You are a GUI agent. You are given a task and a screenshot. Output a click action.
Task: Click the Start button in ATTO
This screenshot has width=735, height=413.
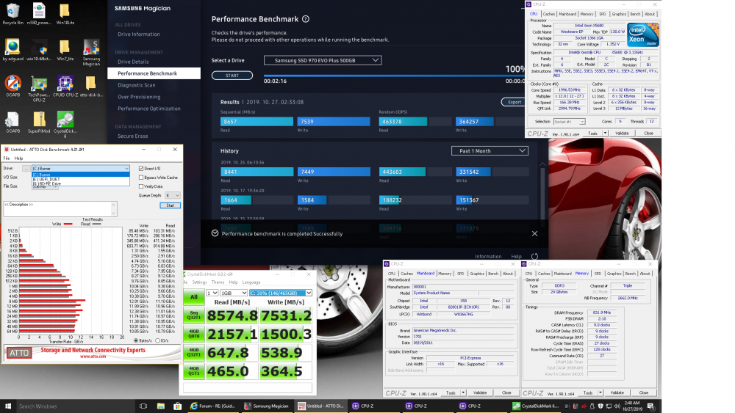tap(171, 205)
